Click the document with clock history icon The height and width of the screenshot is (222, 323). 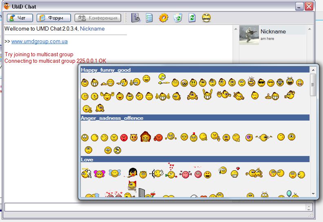tap(136, 18)
